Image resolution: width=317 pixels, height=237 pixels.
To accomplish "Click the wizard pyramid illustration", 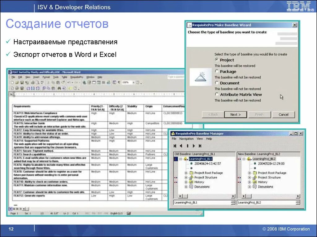I will (x=201, y=77).
